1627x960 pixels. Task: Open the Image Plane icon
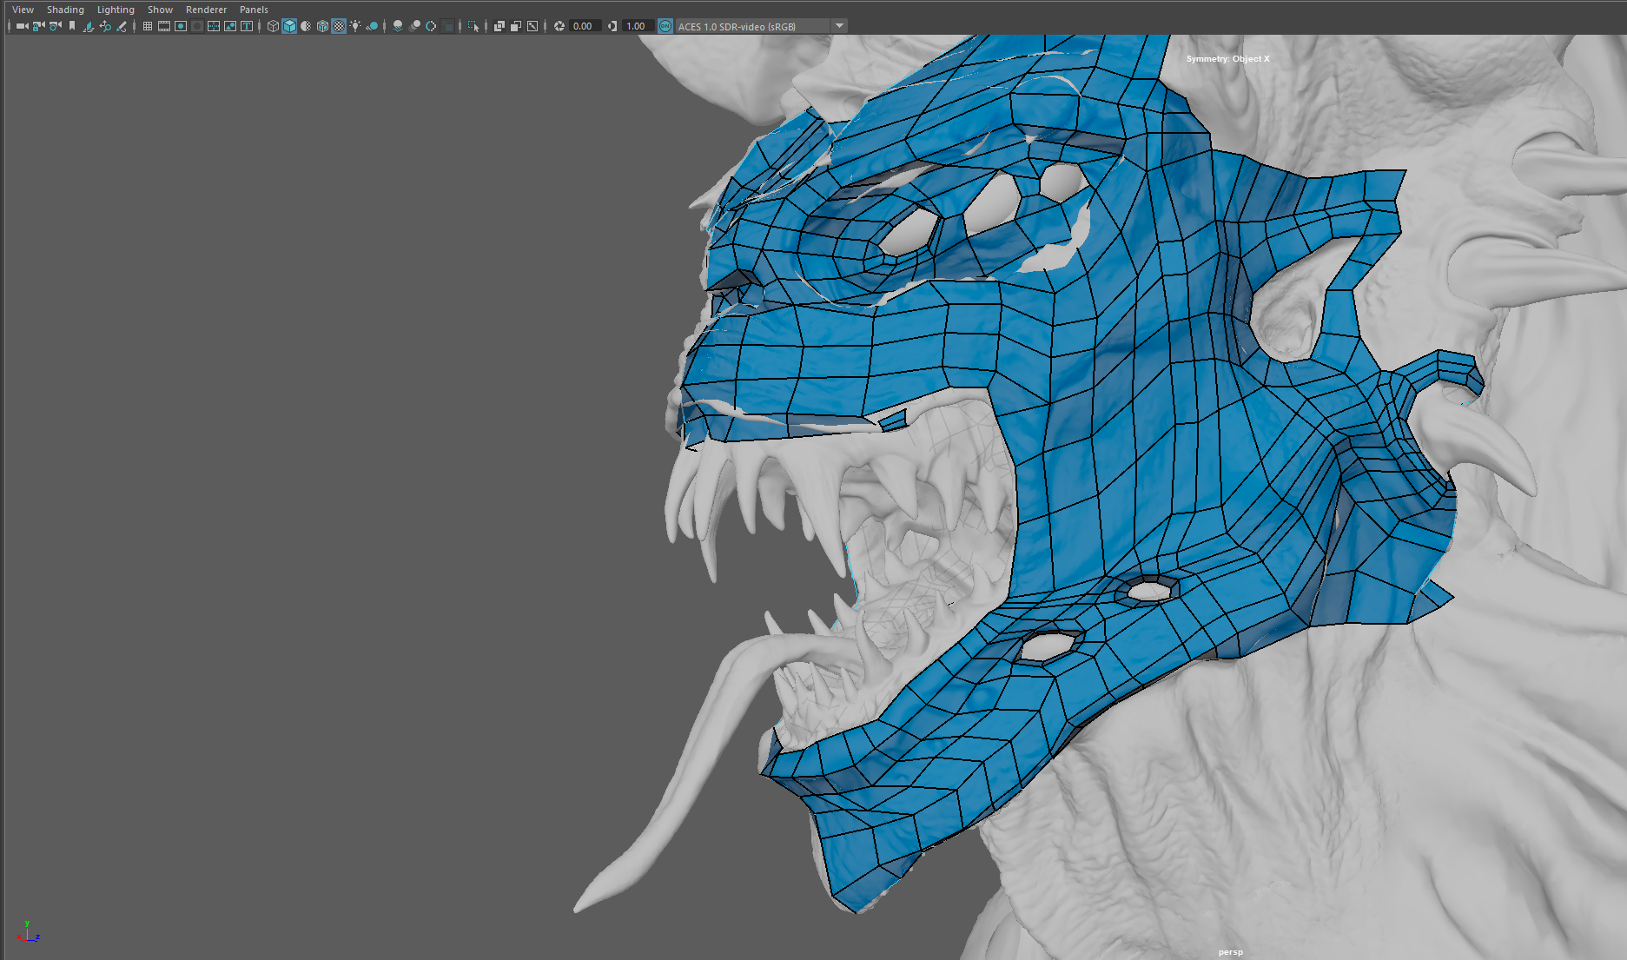(89, 26)
